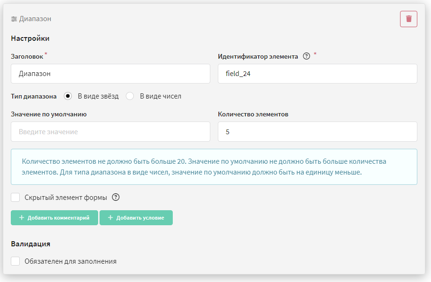431x282 pixels.
Task: Click the field_24 identifier input
Action: (x=317, y=74)
